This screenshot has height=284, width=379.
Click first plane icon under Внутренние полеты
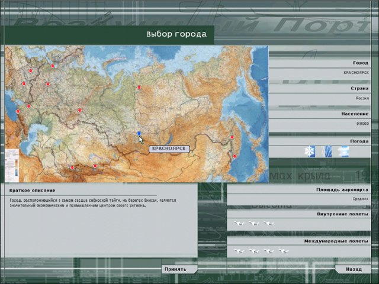(x=239, y=224)
